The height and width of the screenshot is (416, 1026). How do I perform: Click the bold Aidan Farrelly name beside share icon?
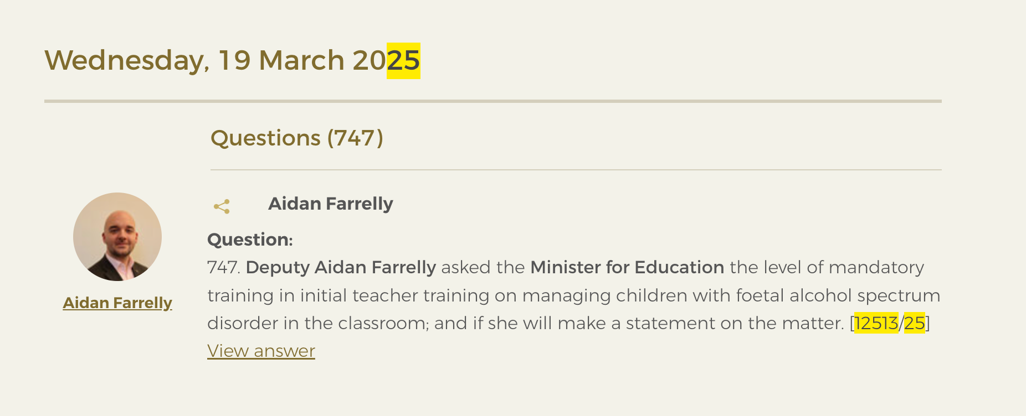pyautogui.click(x=331, y=204)
